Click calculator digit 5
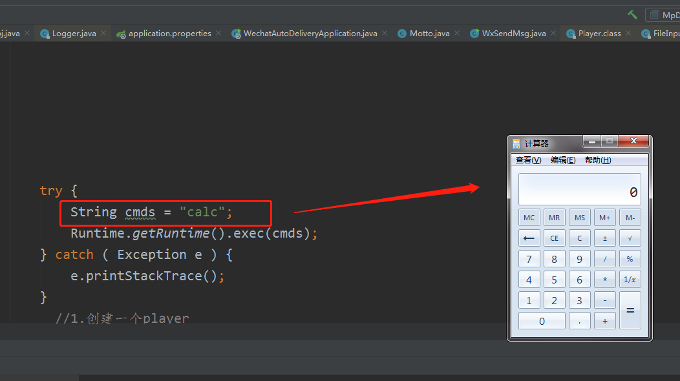The height and width of the screenshot is (381, 680). tap(554, 280)
